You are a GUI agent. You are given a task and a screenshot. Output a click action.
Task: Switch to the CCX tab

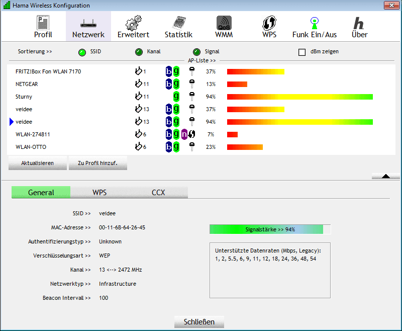(x=158, y=192)
